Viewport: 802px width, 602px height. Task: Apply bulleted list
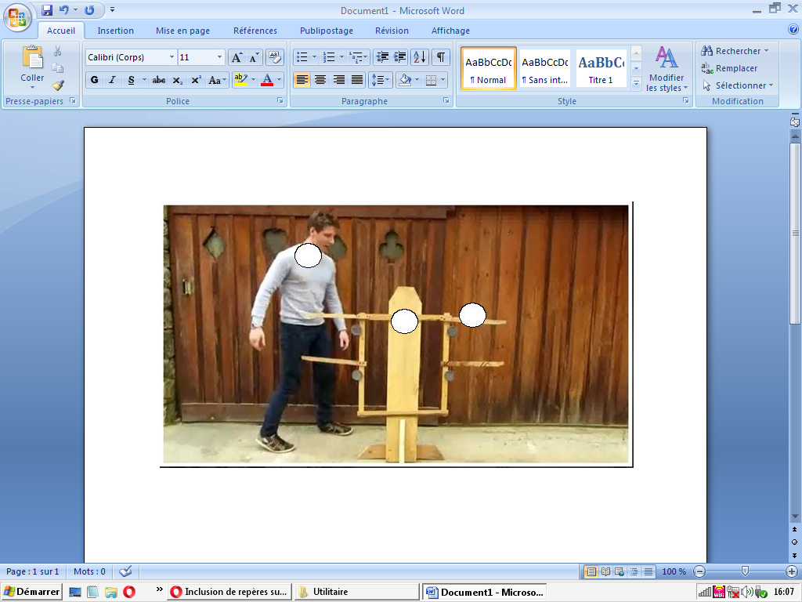pos(302,57)
